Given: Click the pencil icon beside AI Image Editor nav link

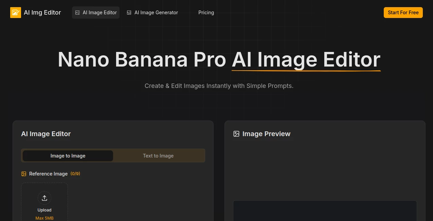Looking at the screenshot, I should coord(77,12).
